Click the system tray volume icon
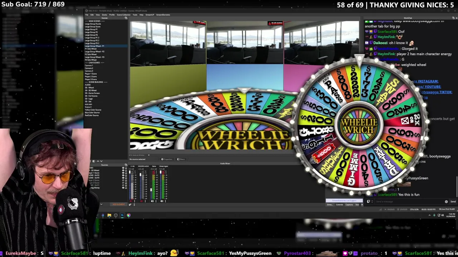Screen dimensions: 458x257 [x=442, y=215]
